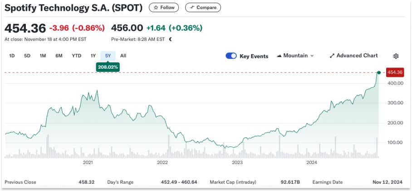Viewport: 412px width, 192px height.
Task: Switch to 6M time range
Action: (59, 56)
